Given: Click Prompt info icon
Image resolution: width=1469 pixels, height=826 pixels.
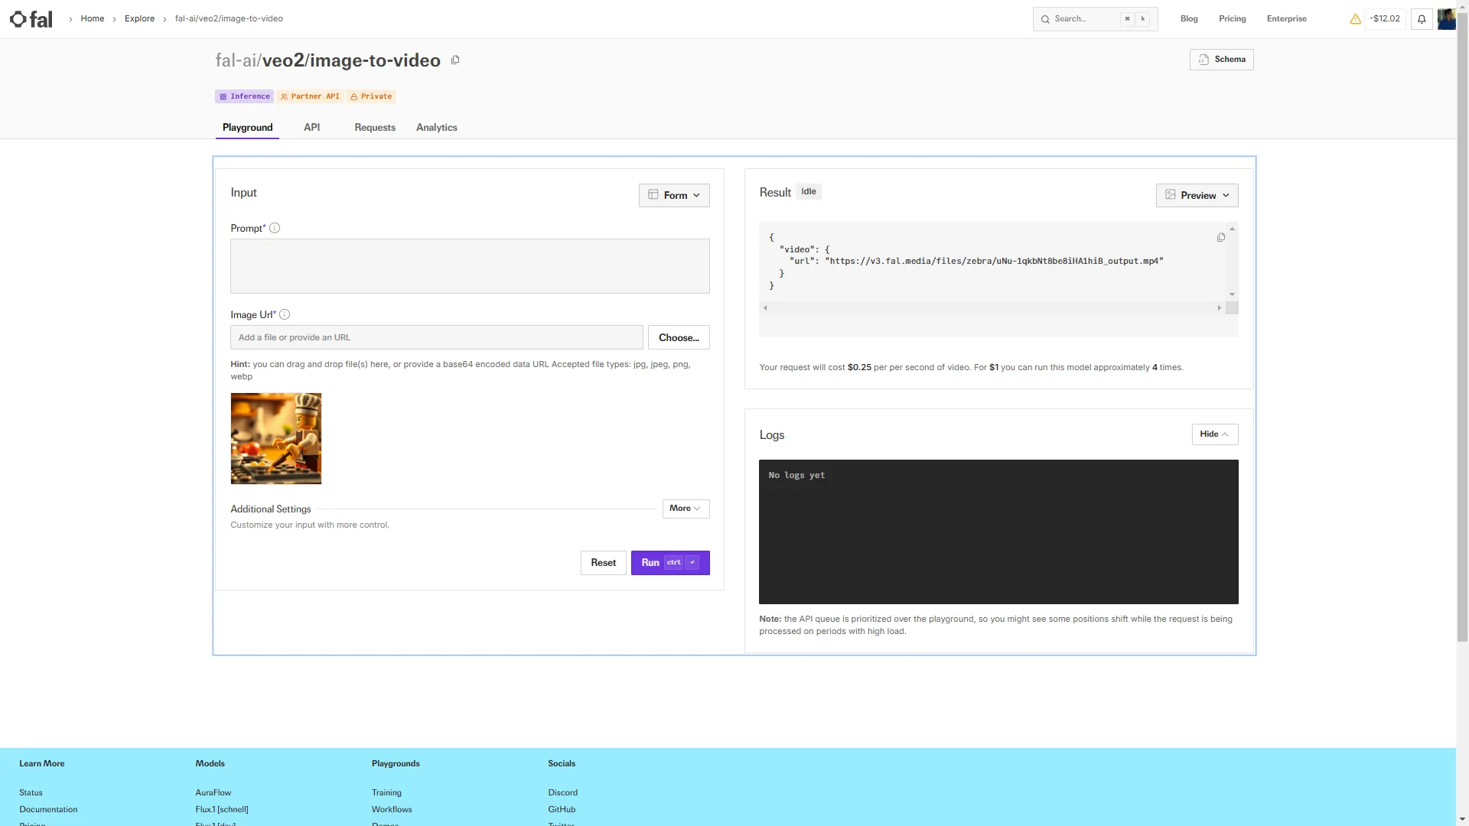Looking at the screenshot, I should [275, 228].
